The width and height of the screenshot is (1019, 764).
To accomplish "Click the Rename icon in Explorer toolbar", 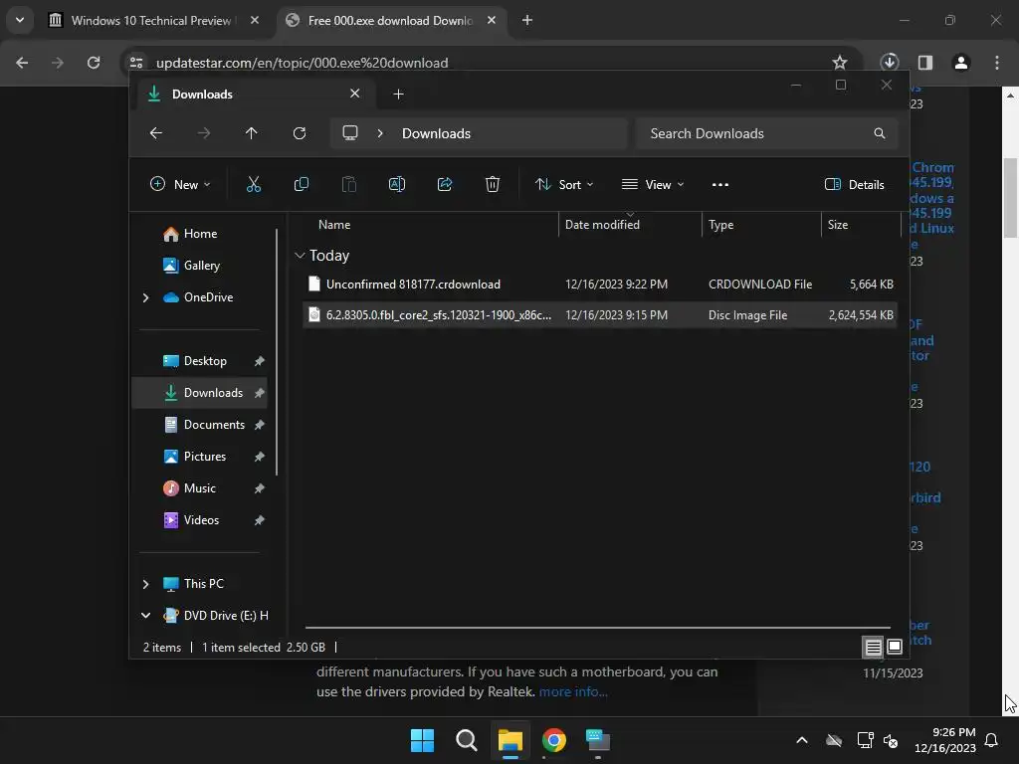I will coord(396,184).
